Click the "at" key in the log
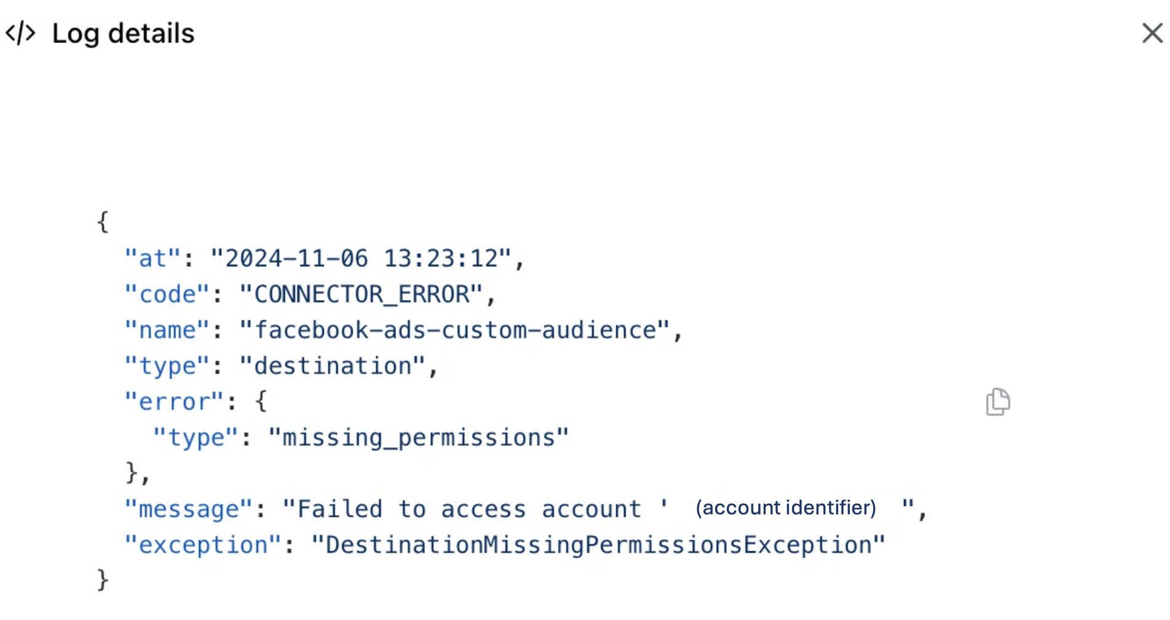Screen dimensions: 1170x620 [x=152, y=259]
